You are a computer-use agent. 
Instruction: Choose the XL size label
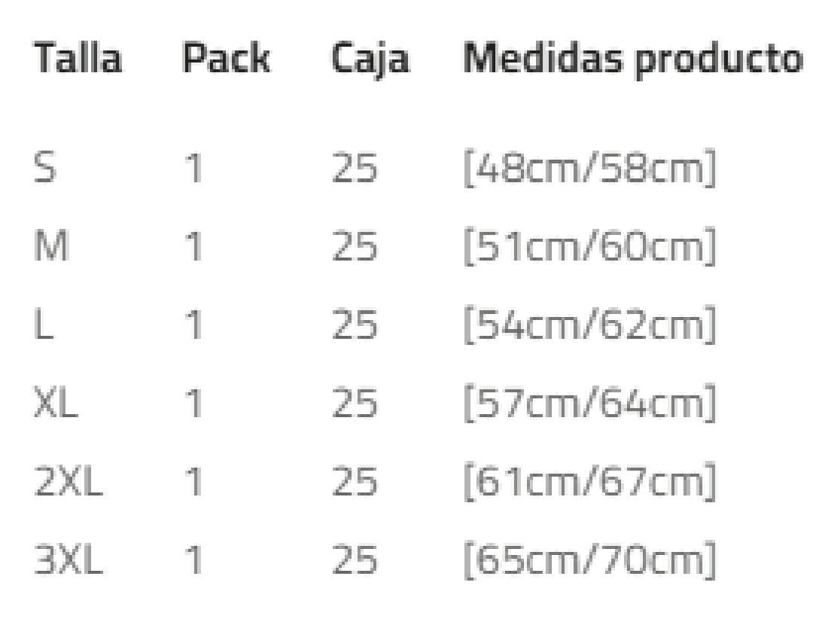pos(58,405)
